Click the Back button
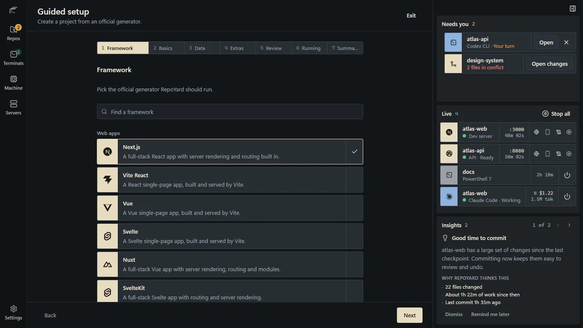Viewport: 583px width, 328px height. pos(50,315)
